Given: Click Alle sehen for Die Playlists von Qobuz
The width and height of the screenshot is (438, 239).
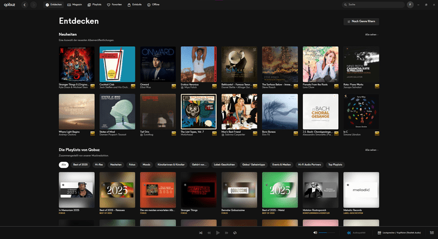Looking at the screenshot, I should 372,150.
